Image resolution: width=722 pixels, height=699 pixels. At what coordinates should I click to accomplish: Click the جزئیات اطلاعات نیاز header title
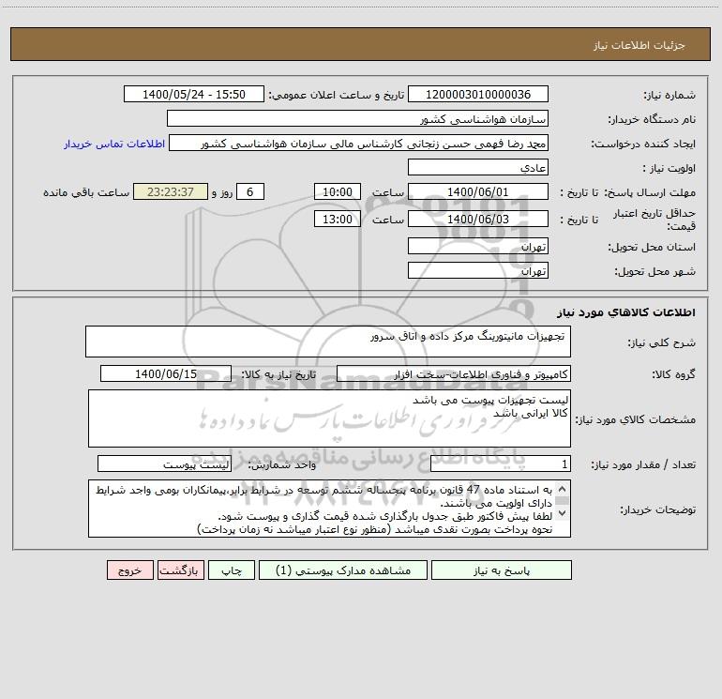click(x=639, y=45)
